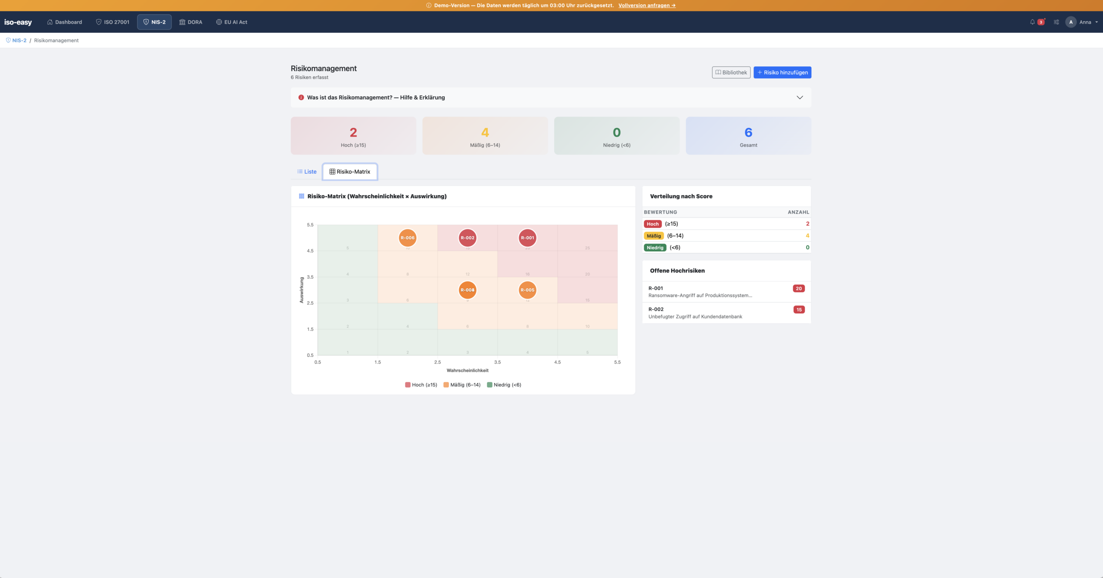Click Vollversion anfragen link
The width and height of the screenshot is (1103, 578).
coord(647,6)
